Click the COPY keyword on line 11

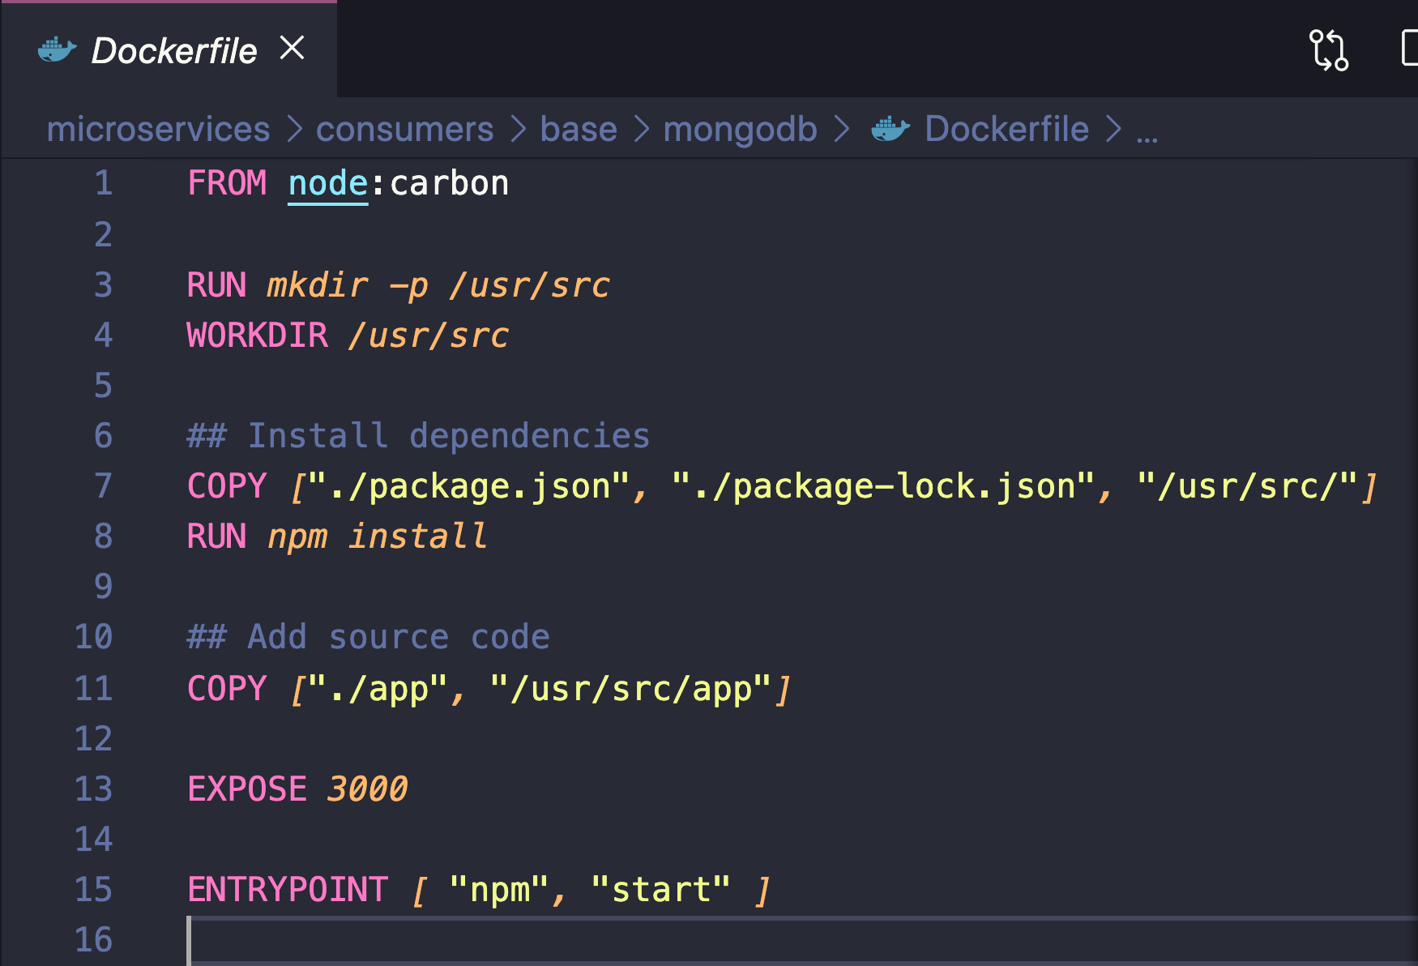[227, 689]
